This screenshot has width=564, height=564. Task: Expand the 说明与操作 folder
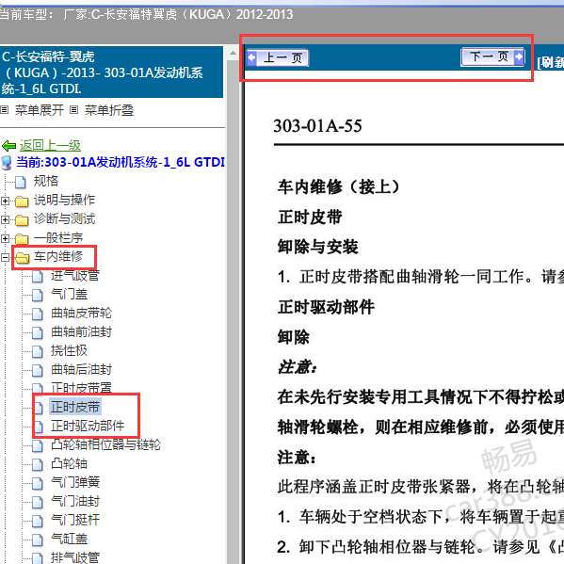click(5, 201)
